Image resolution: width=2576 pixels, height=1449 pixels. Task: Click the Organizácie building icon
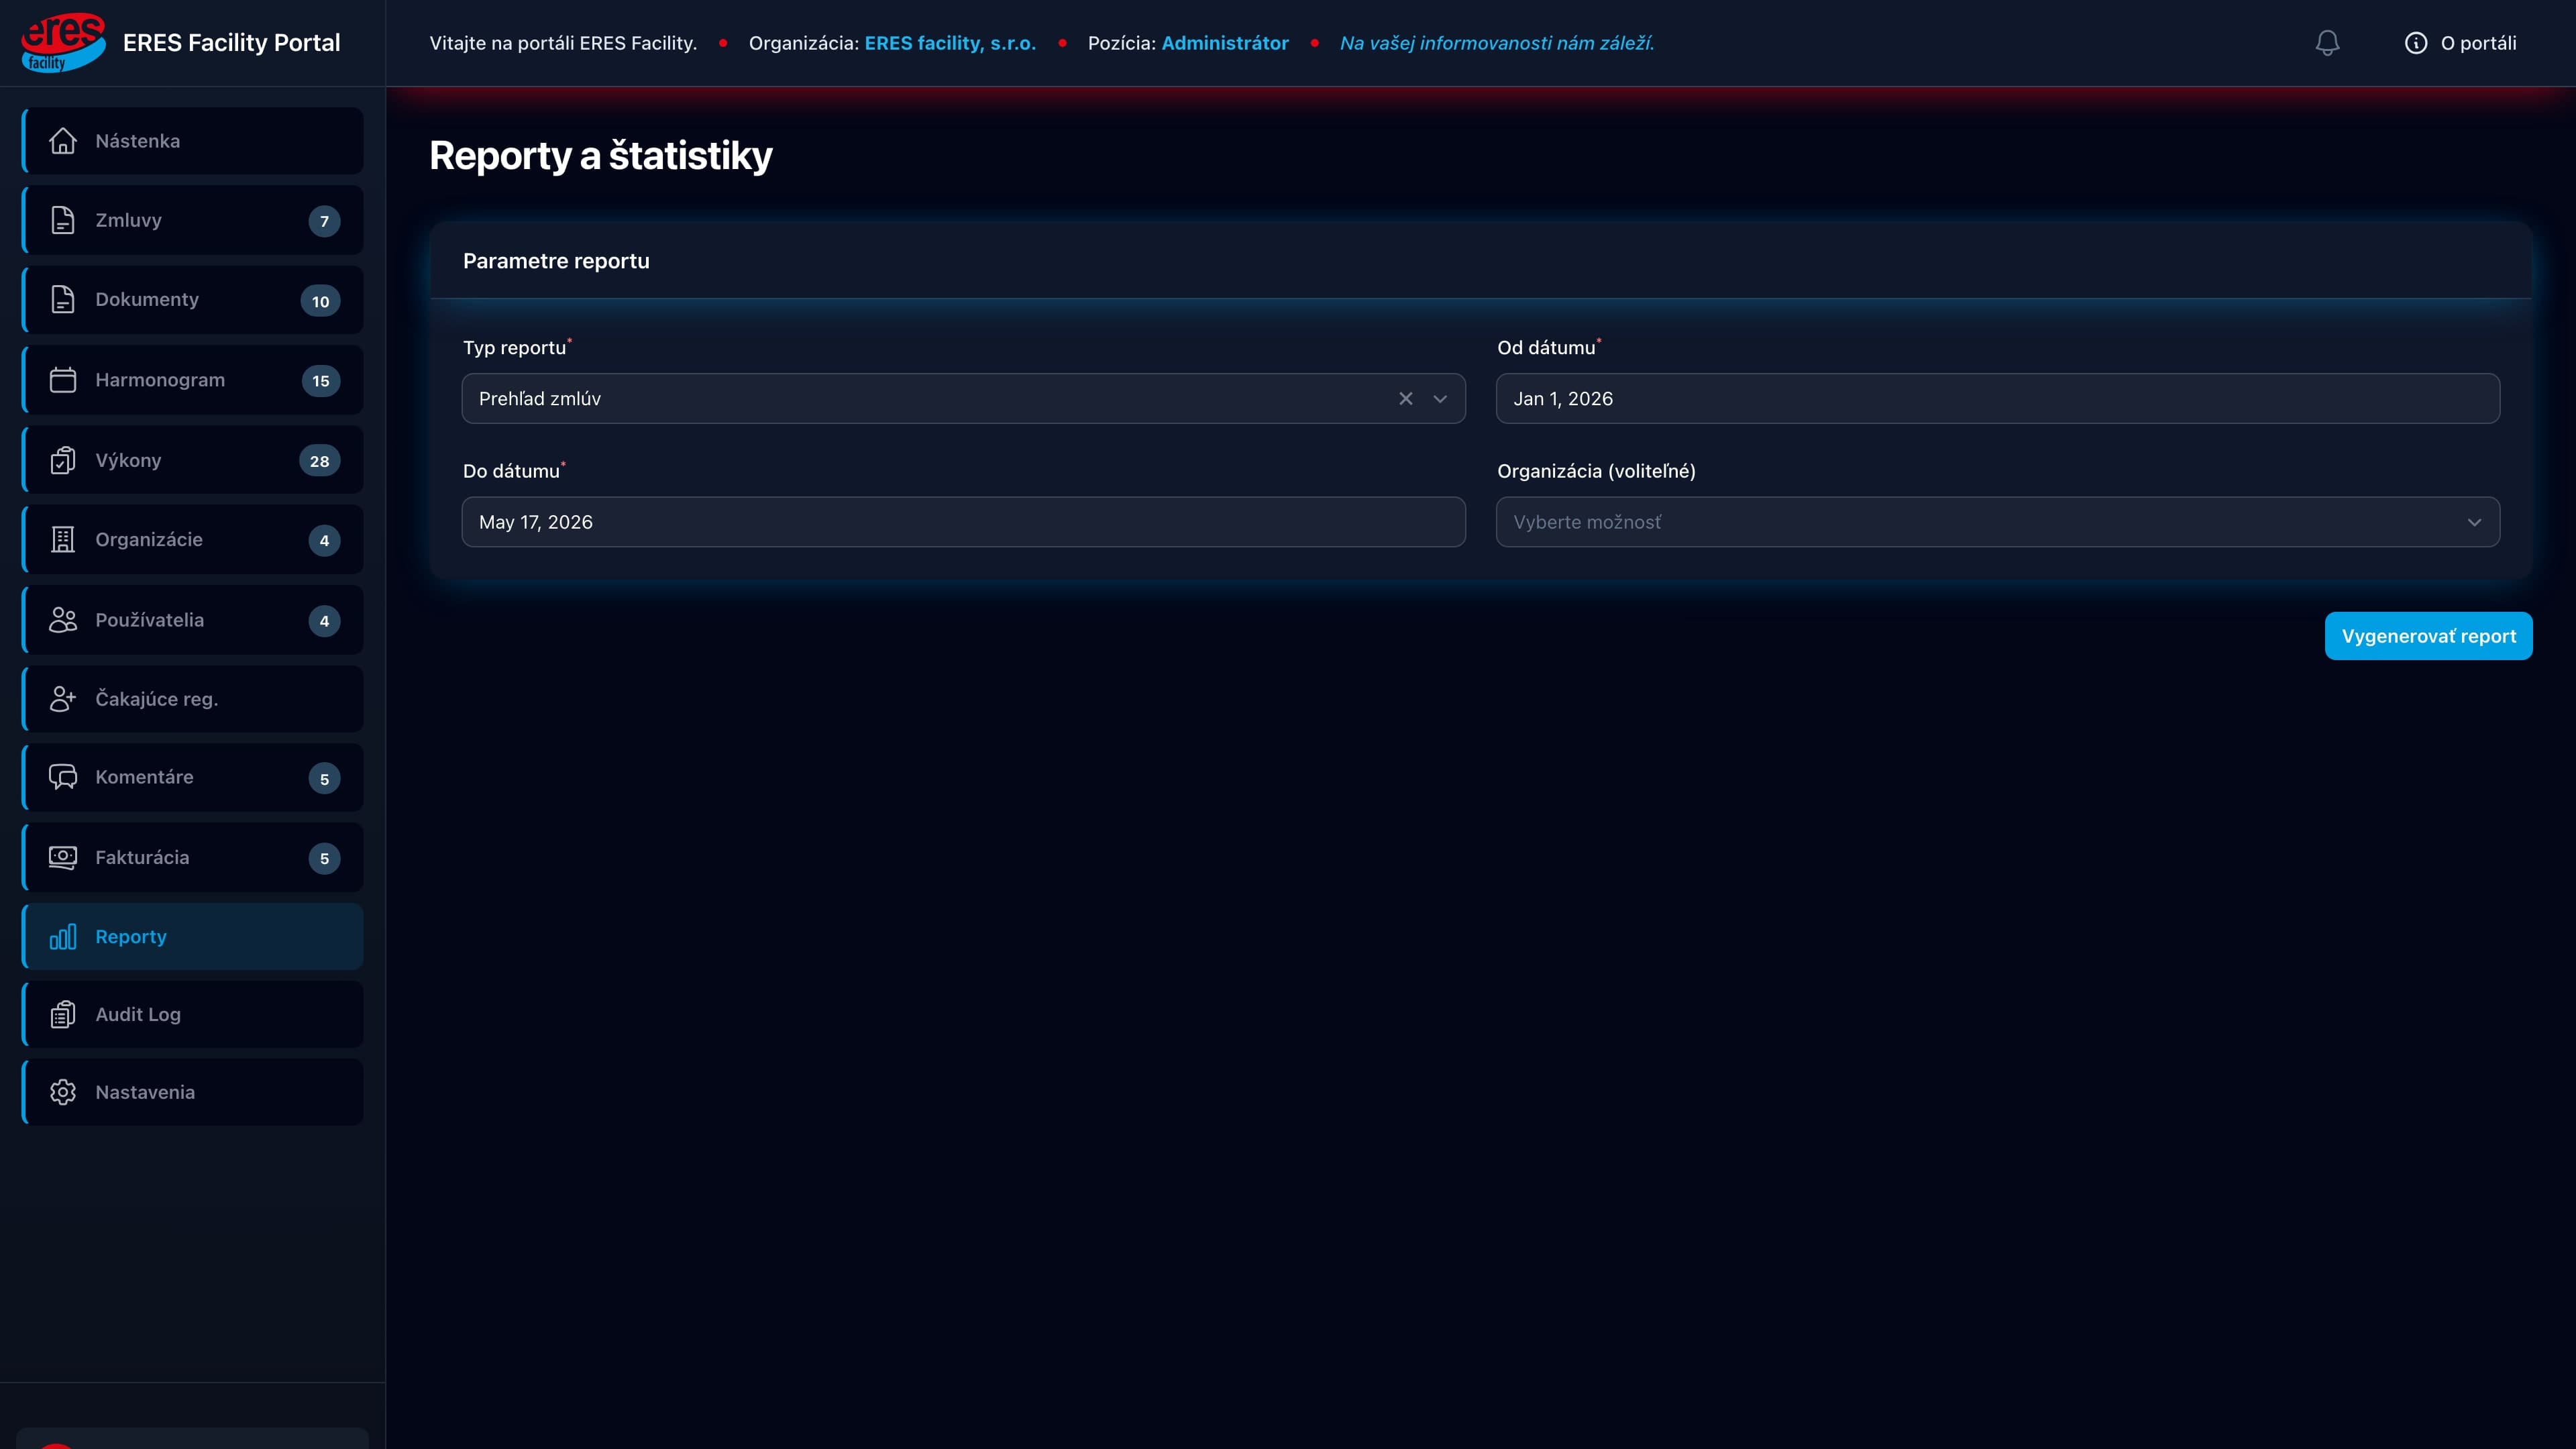pos(63,540)
